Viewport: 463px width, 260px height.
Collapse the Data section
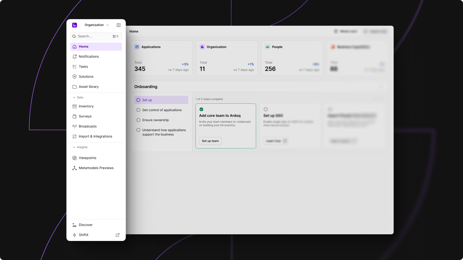pos(74,98)
